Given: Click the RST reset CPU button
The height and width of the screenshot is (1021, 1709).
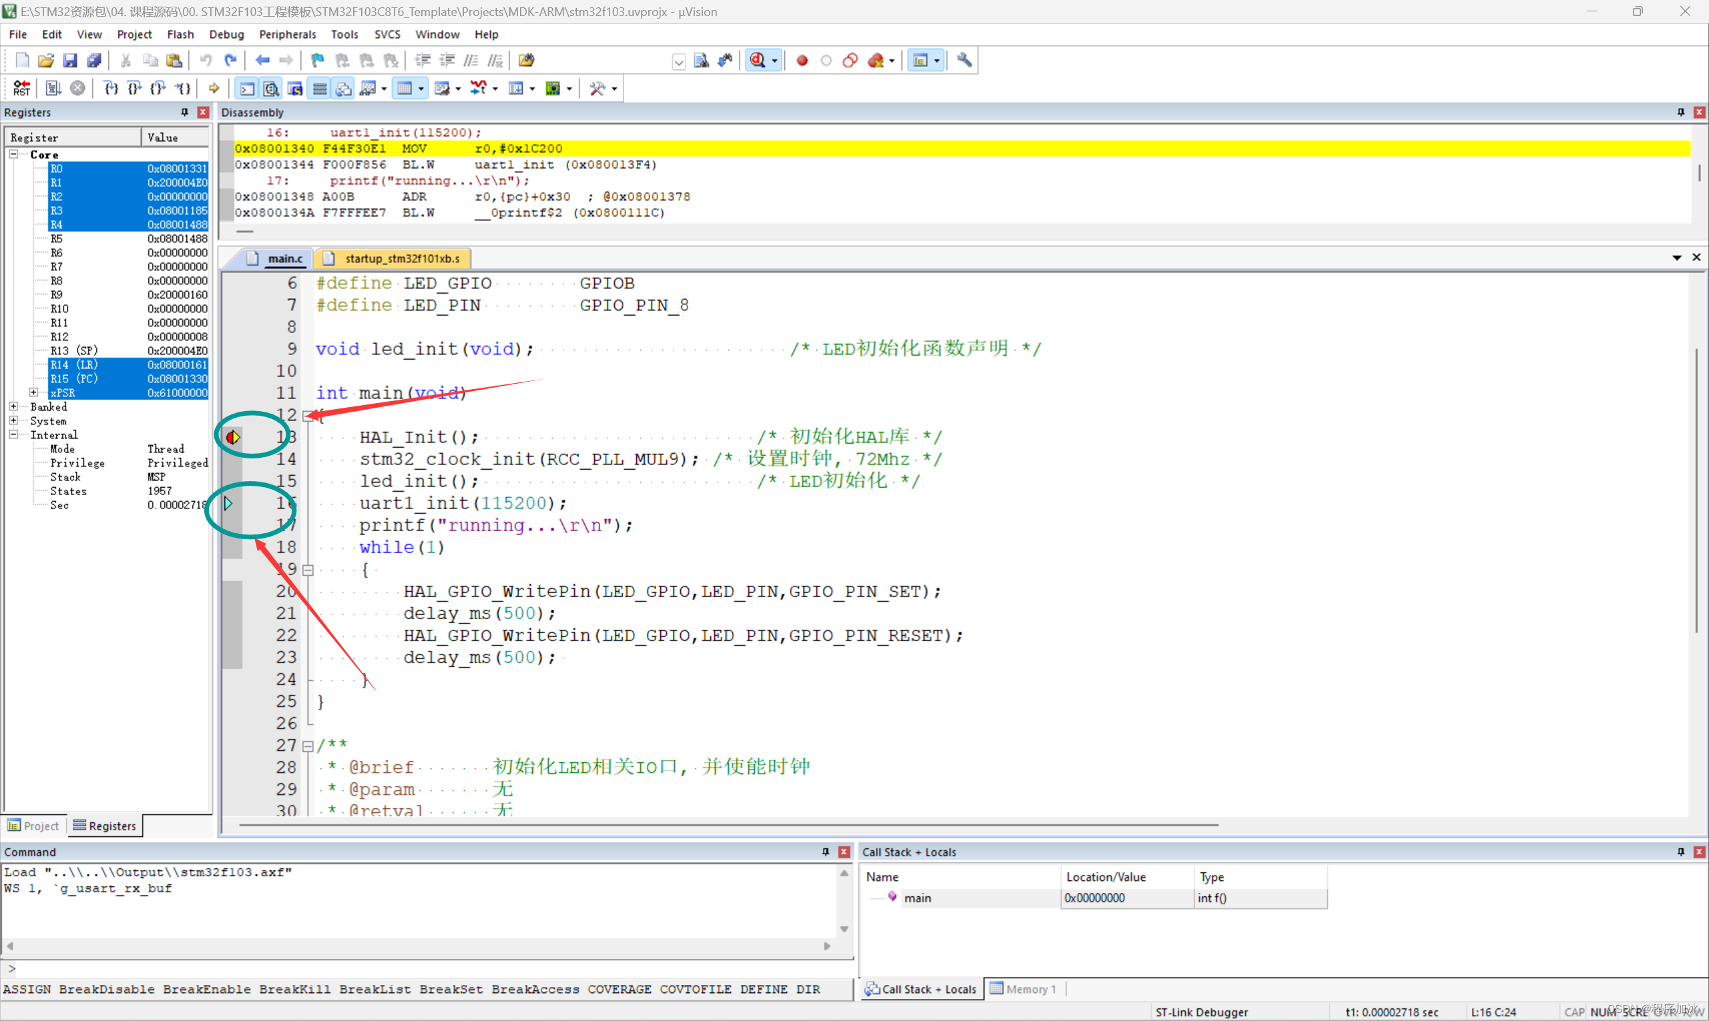Looking at the screenshot, I should [21, 88].
